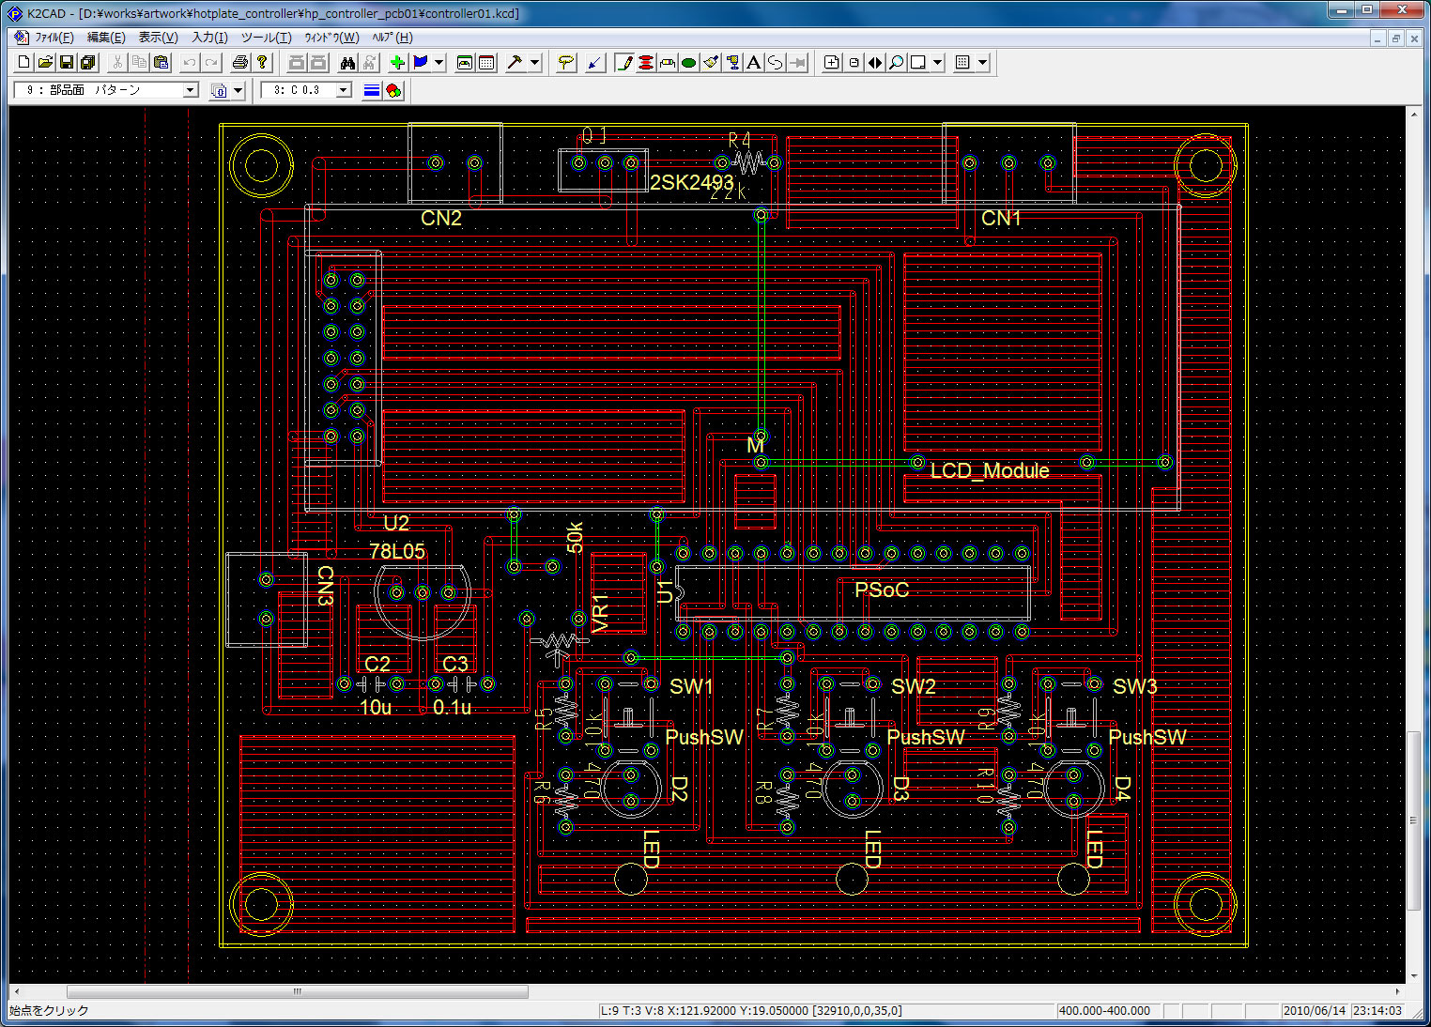The image size is (1431, 1027).
Task: Click the magnifying glass zoom icon
Action: (x=897, y=63)
